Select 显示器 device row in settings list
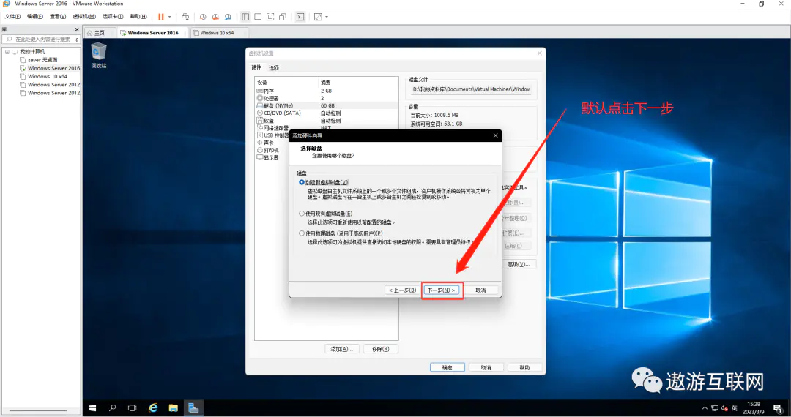 tap(268, 157)
